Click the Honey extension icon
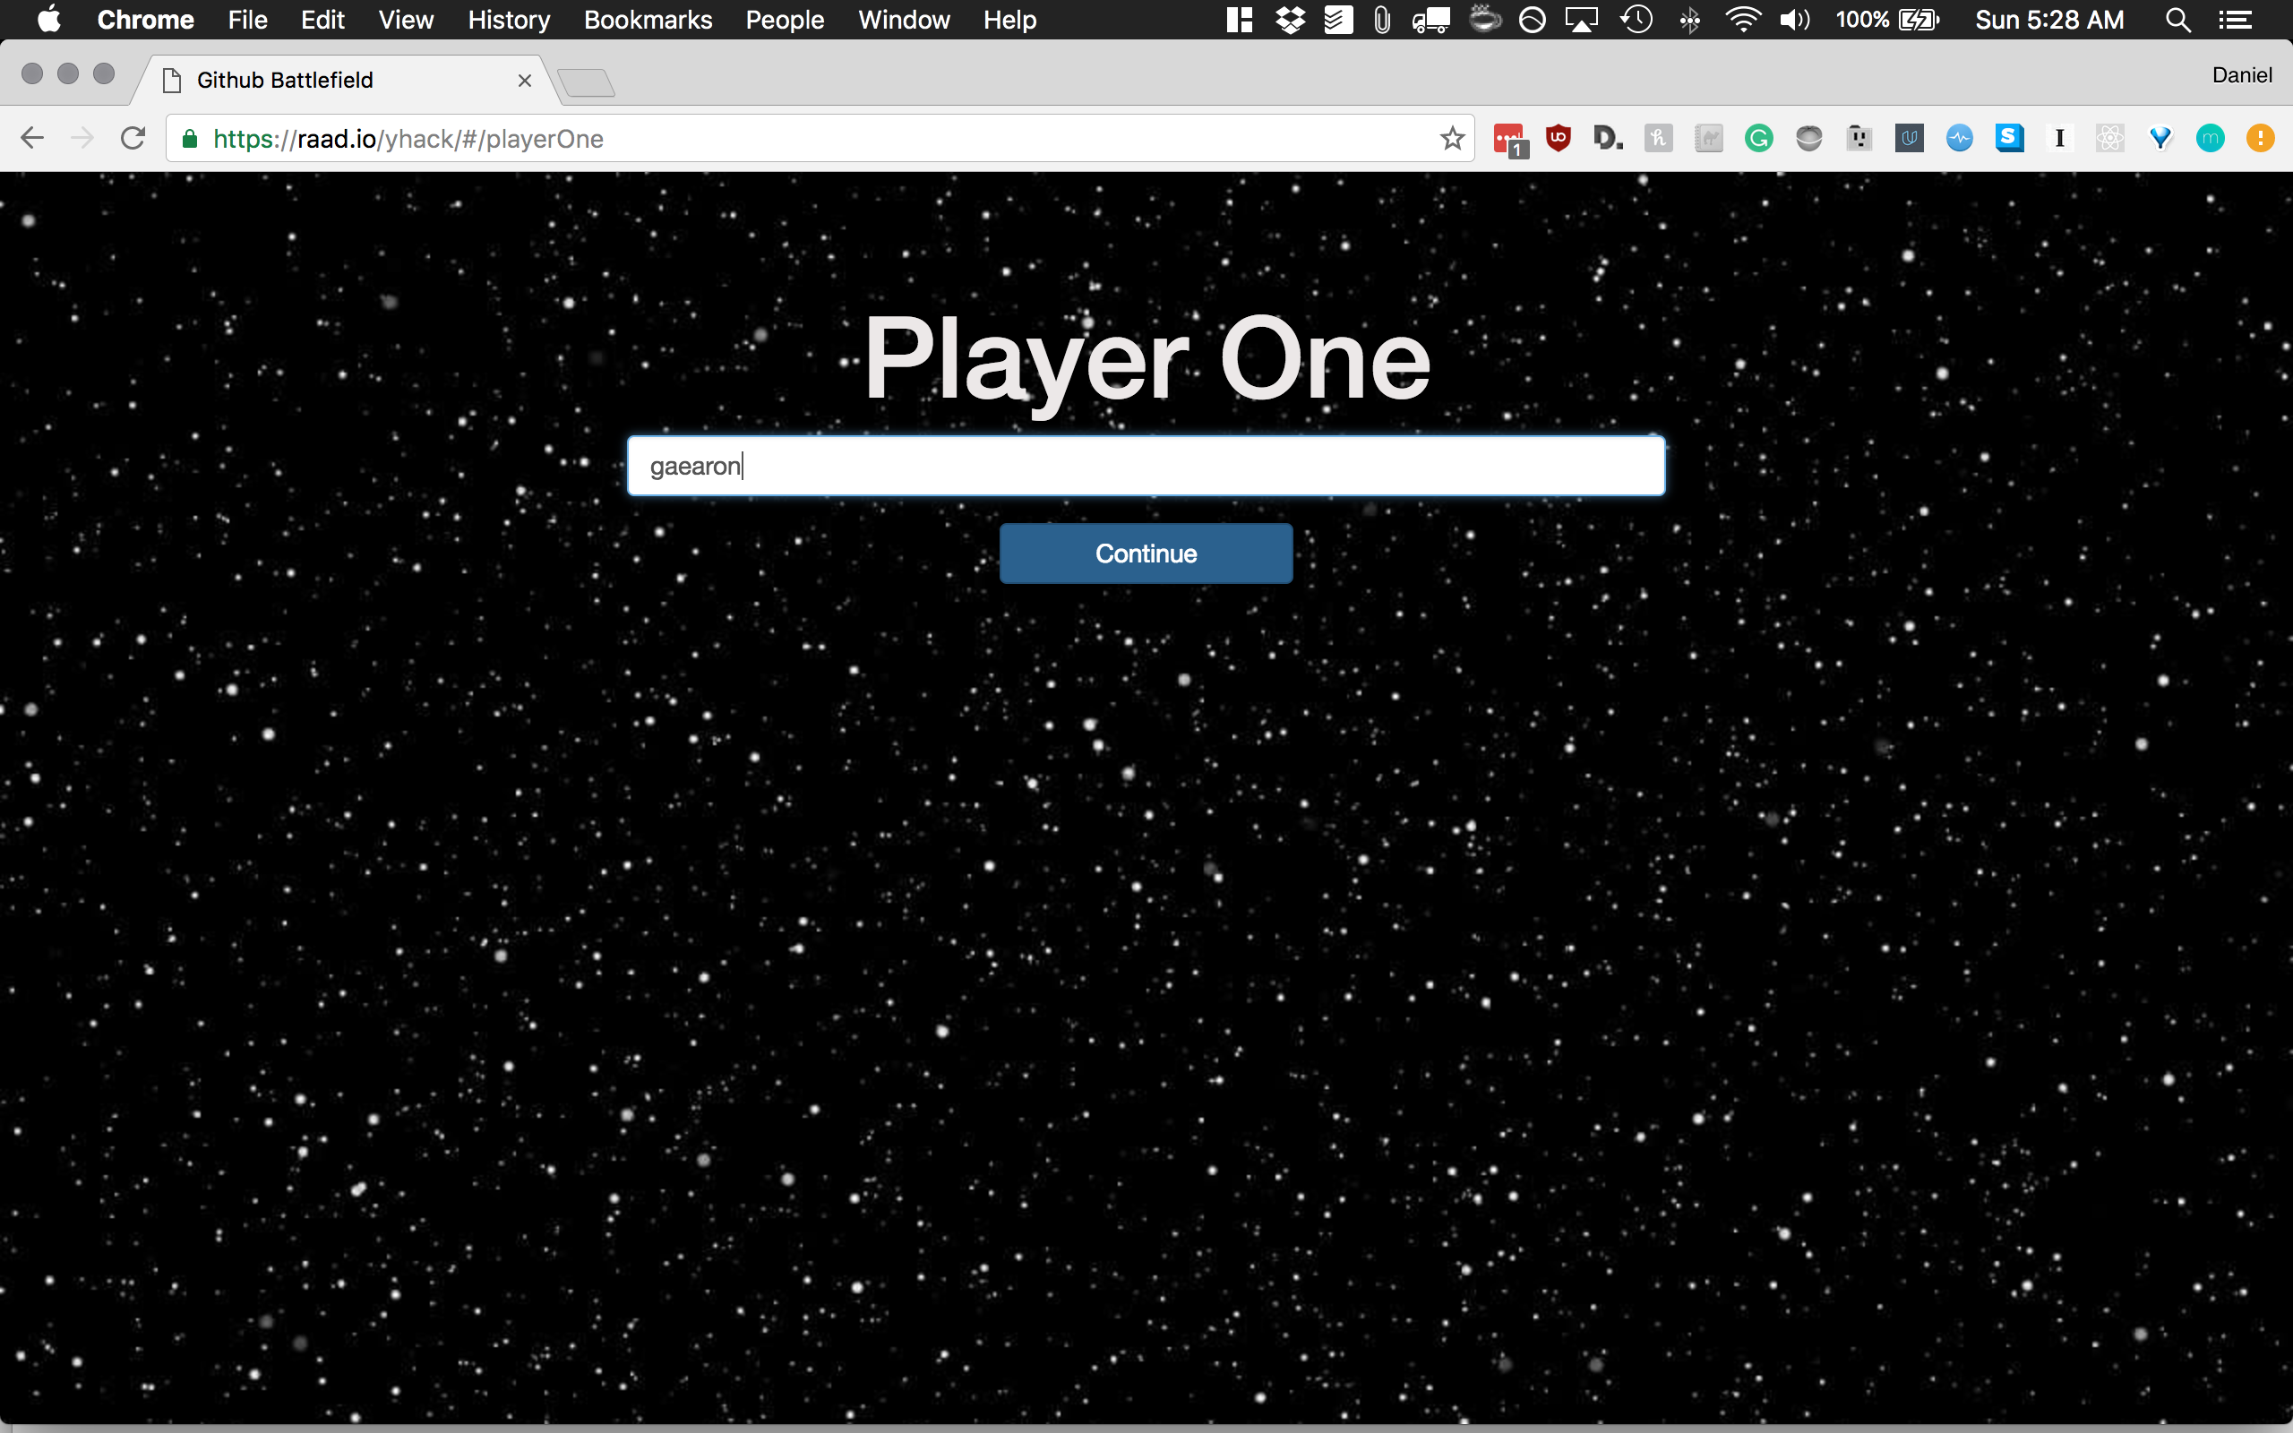Screen dimensions: 2293x1433 (1658, 138)
